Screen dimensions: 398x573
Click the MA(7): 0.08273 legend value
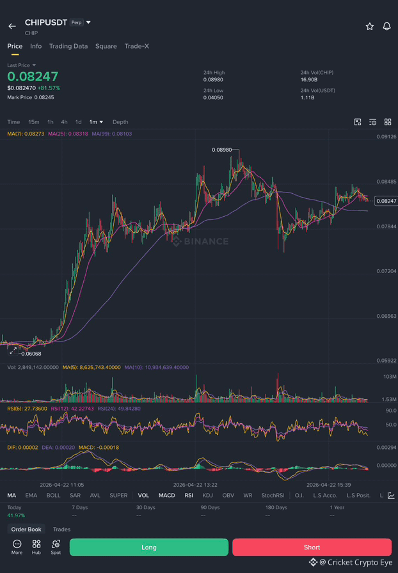pyautogui.click(x=26, y=134)
